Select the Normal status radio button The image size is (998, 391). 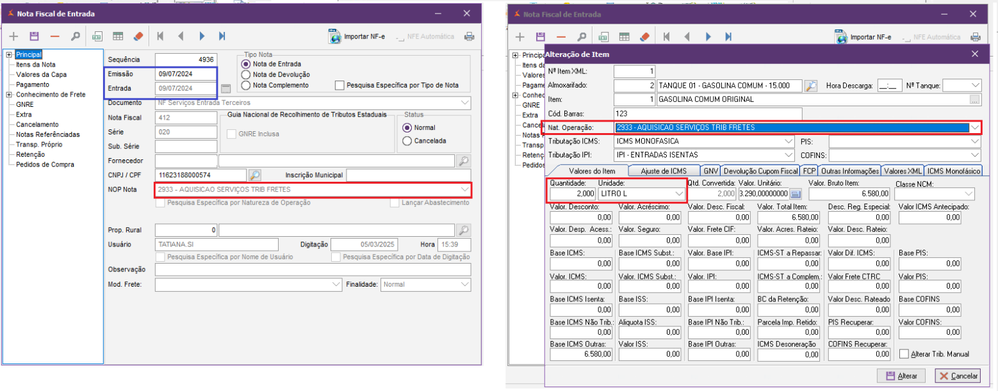click(407, 127)
